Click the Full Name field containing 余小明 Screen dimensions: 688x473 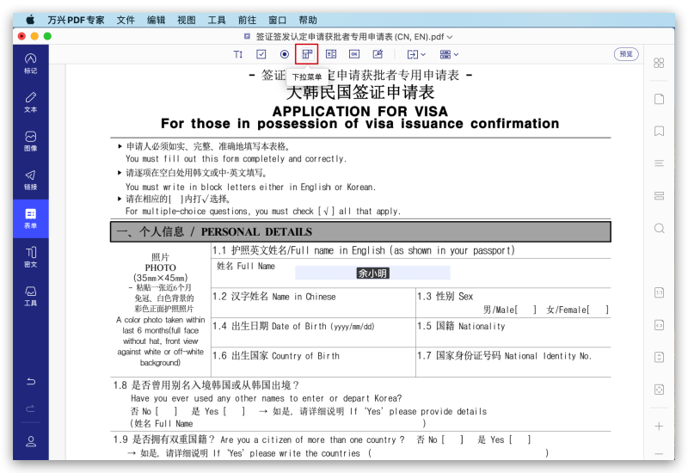372,273
